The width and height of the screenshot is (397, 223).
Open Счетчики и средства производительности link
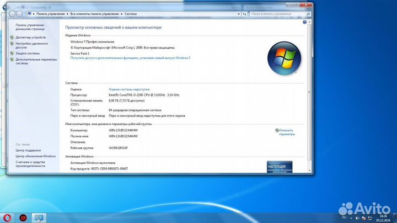30,164
